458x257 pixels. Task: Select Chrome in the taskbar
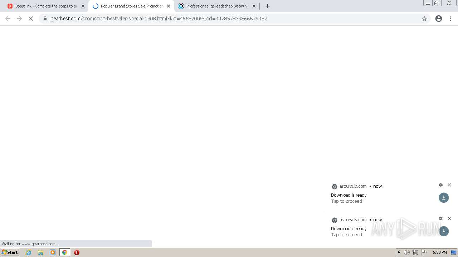(x=65, y=252)
